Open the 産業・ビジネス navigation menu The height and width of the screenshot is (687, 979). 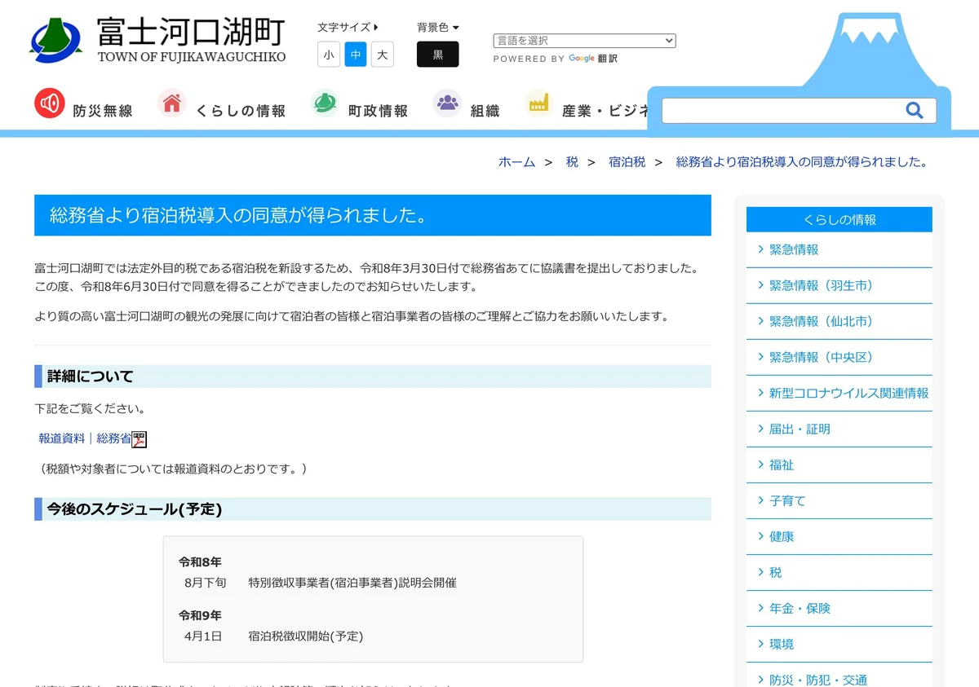click(605, 111)
